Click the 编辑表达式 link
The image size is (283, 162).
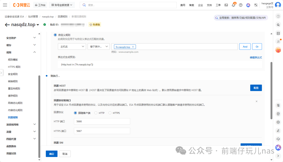pyautogui.click(x=255, y=57)
